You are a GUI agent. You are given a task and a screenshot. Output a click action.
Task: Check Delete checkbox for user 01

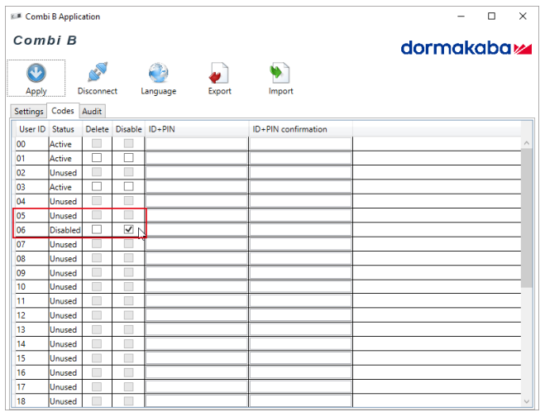97,158
